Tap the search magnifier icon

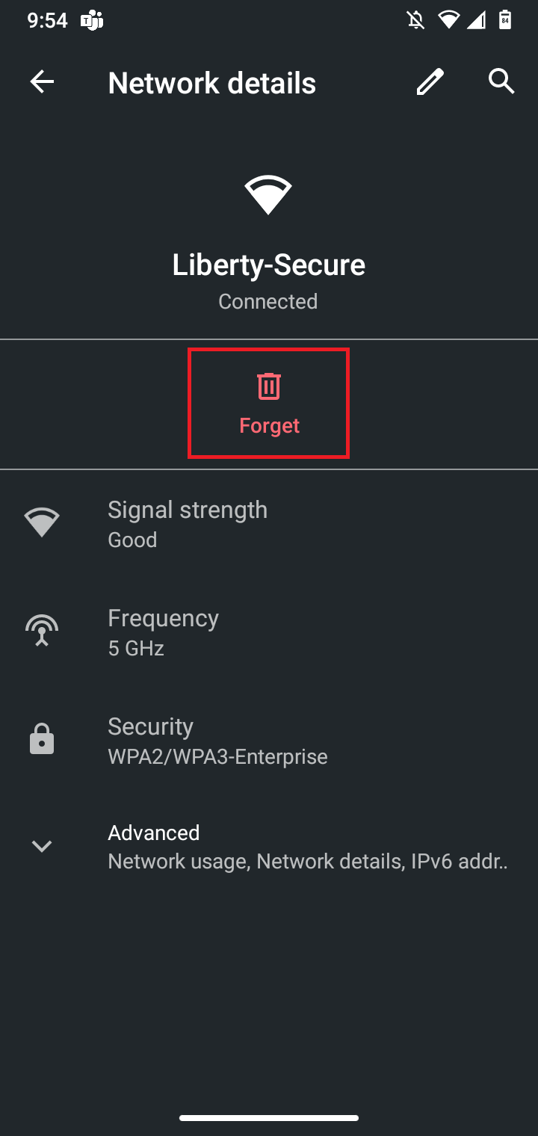tap(501, 81)
